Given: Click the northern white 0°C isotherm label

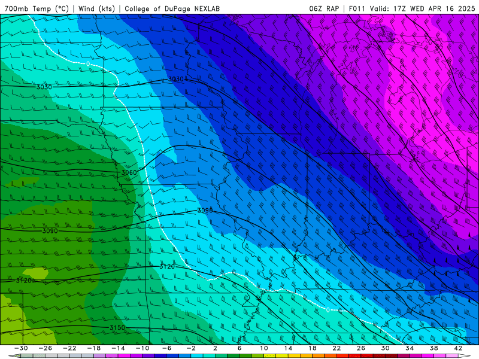Looking at the screenshot, I should coord(88,64).
